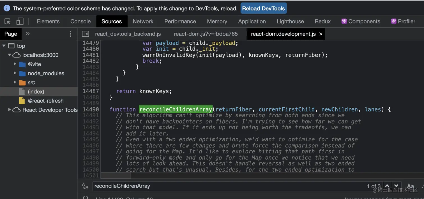Viewport: 424px width, 199px height.
Task: Click line number 14487 in gutter
Action: click(x=91, y=91)
